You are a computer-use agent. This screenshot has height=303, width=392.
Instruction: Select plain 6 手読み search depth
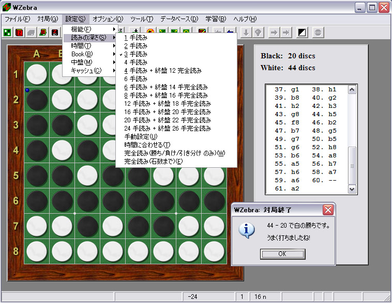(176, 79)
